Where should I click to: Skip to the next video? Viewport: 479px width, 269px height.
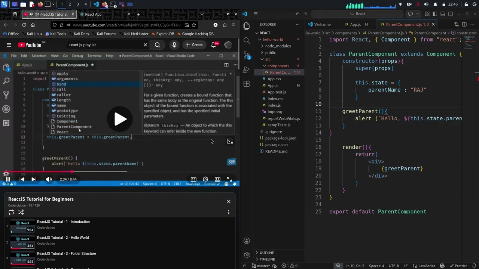click(34, 179)
